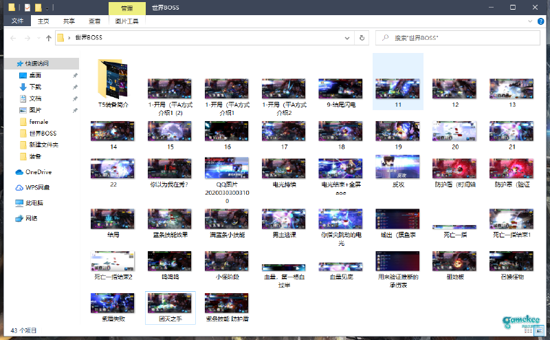Switch to details view button

pos(528,330)
